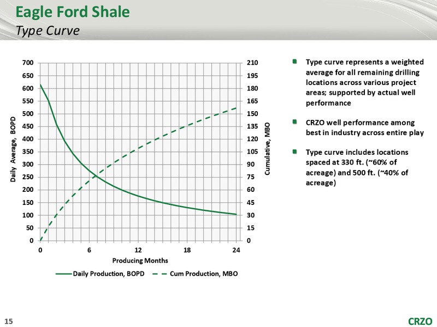Click the 'Producing Months' axis label

click(140, 261)
